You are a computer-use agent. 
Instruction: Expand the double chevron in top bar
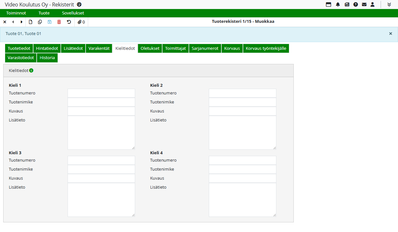(x=389, y=4)
